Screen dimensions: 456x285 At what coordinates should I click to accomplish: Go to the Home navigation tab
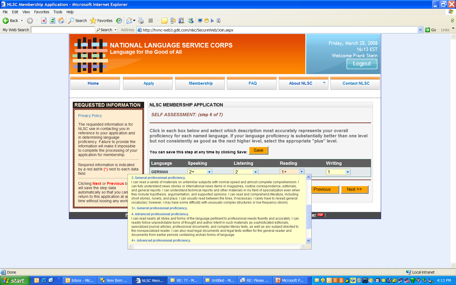pyautogui.click(x=95, y=84)
